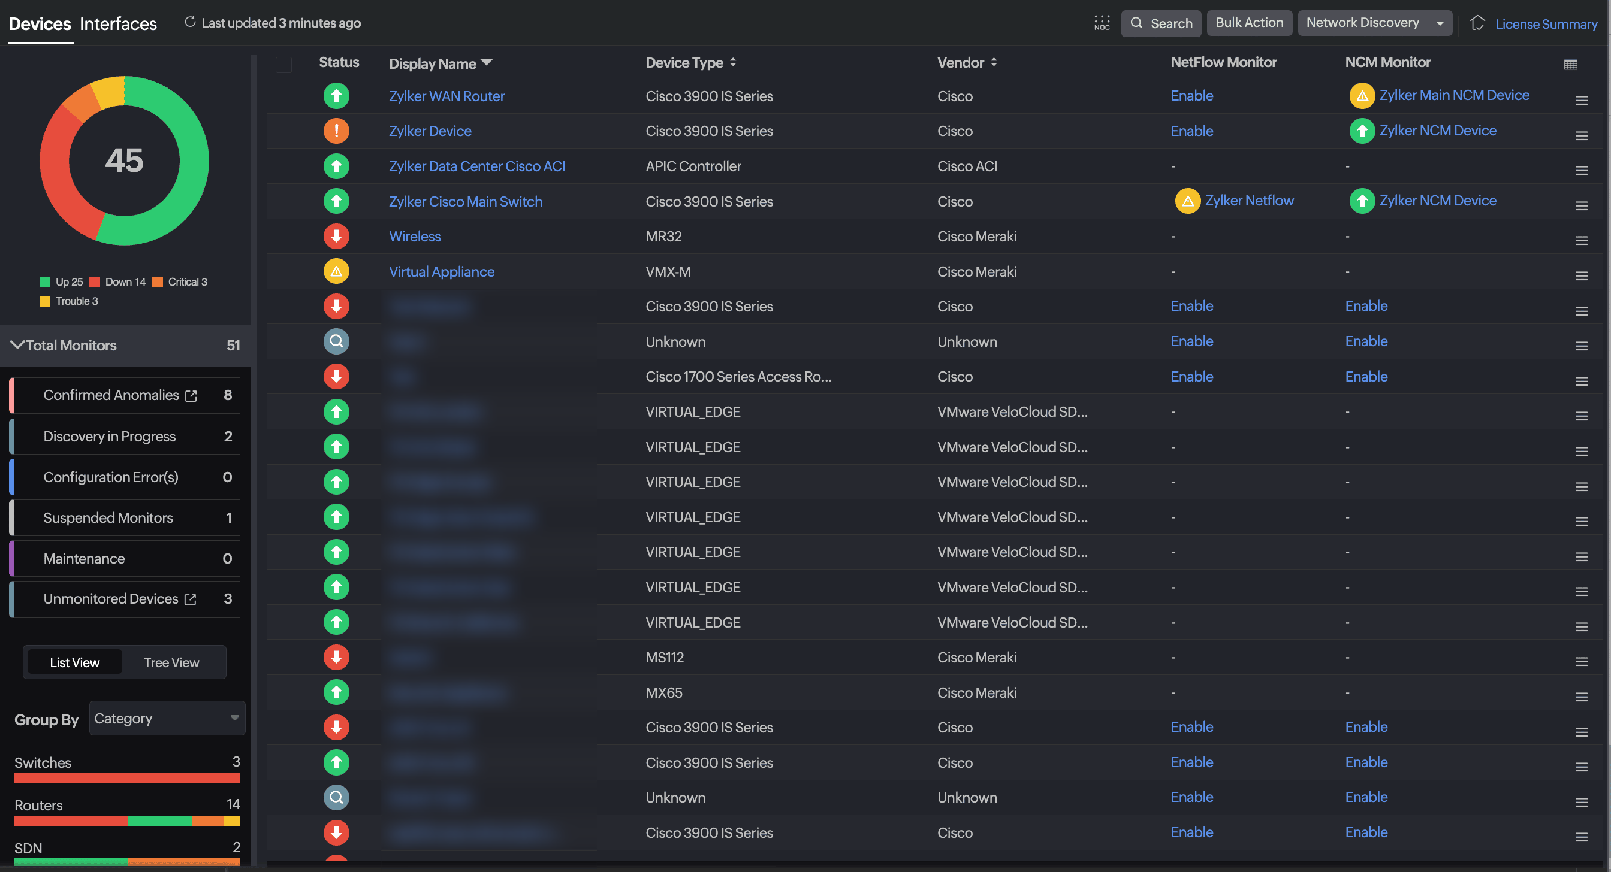Open hamburger menu for Zylker WAN Router row
Image resolution: width=1611 pixels, height=872 pixels.
[x=1581, y=100]
